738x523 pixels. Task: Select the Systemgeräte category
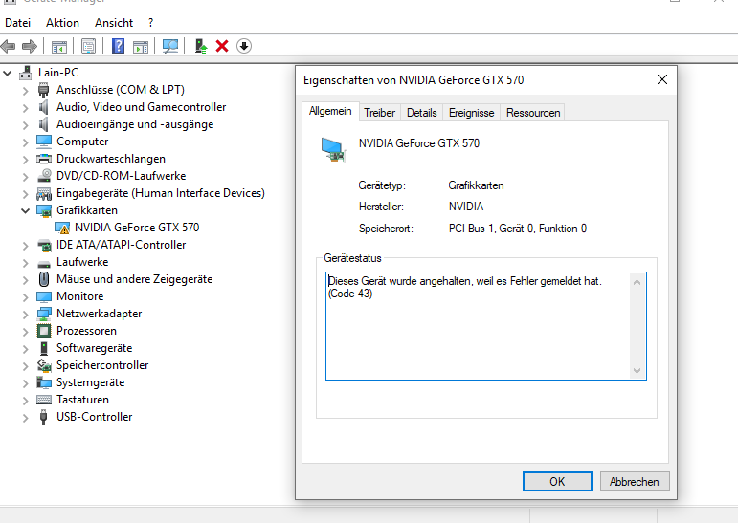90,382
